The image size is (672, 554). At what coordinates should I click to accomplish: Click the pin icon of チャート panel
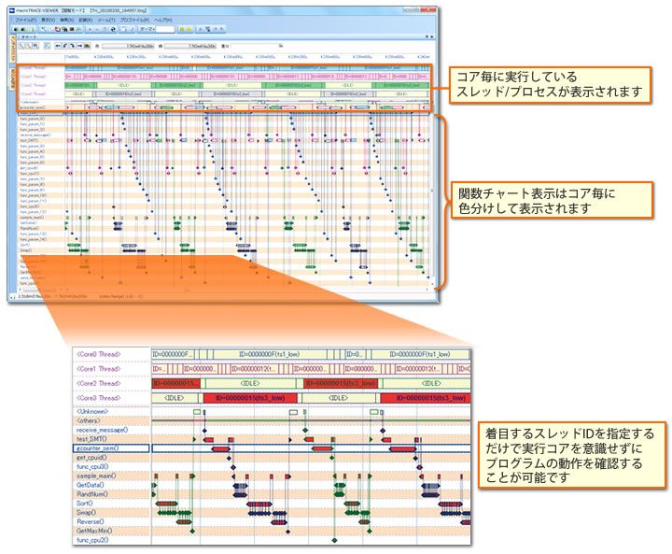click(x=427, y=37)
